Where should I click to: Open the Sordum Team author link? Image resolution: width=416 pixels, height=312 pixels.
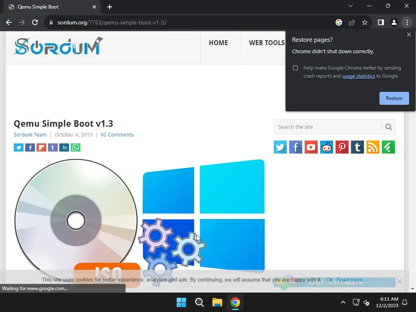click(x=30, y=135)
